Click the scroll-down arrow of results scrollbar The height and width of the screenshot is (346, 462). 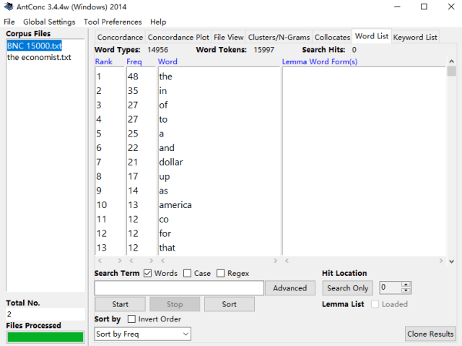[451, 261]
